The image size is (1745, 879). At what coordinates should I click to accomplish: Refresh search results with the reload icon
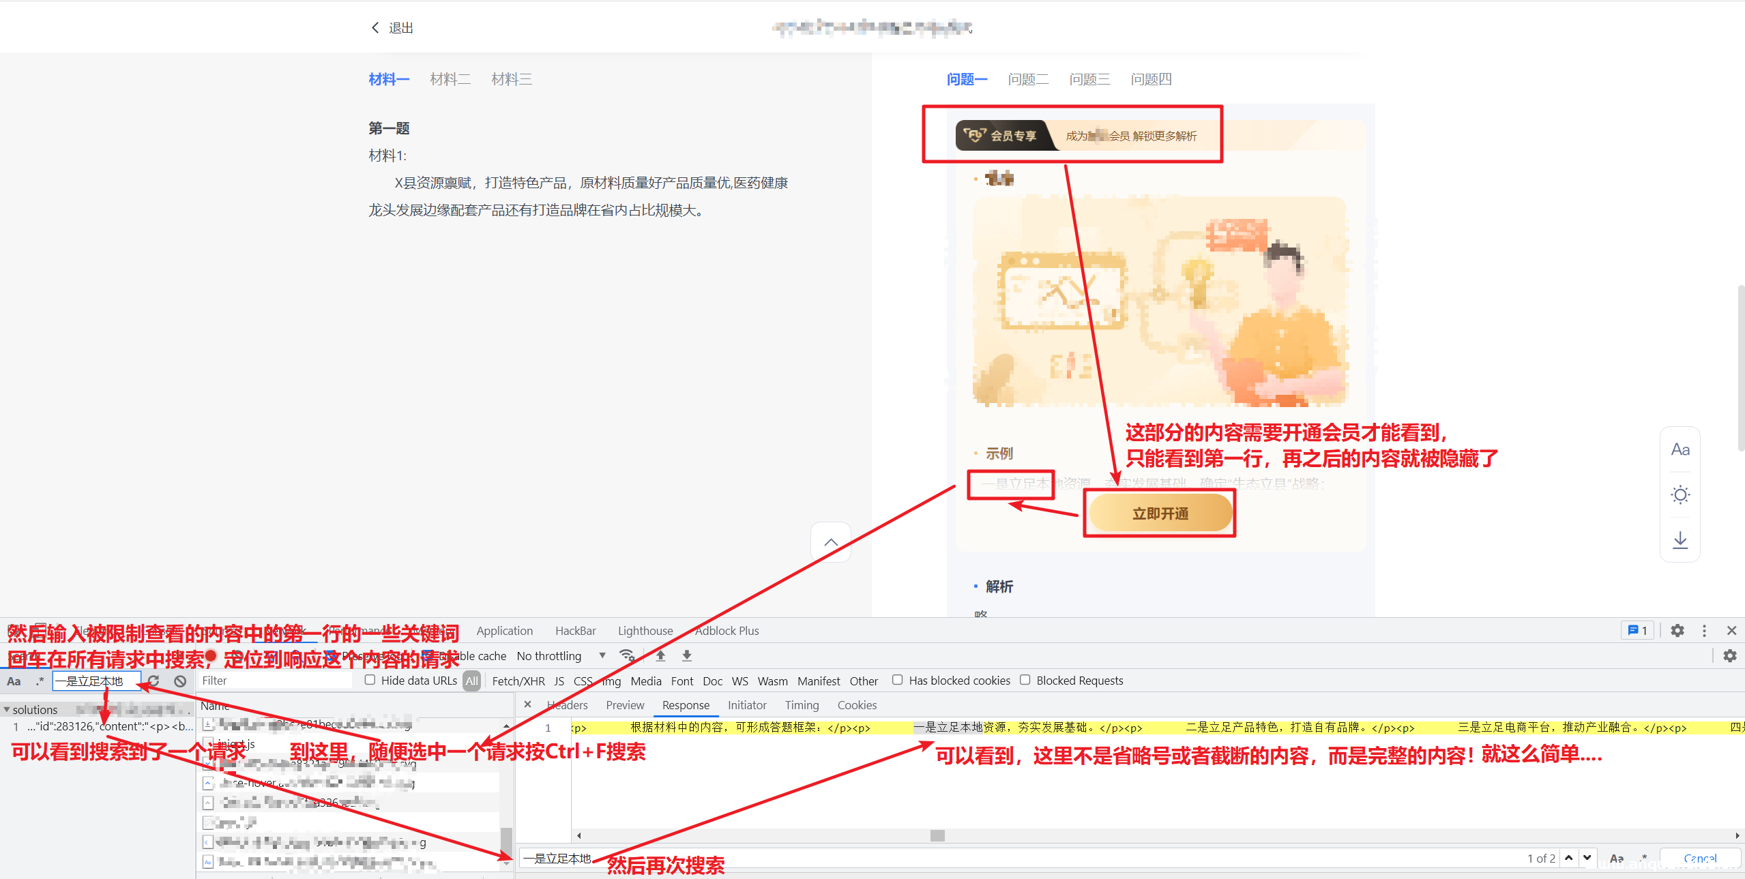pos(153,681)
